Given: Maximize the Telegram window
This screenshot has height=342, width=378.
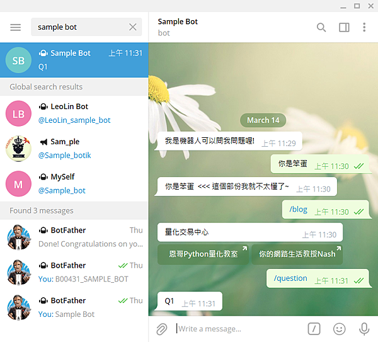Looking at the screenshot, I should pos(357,6).
